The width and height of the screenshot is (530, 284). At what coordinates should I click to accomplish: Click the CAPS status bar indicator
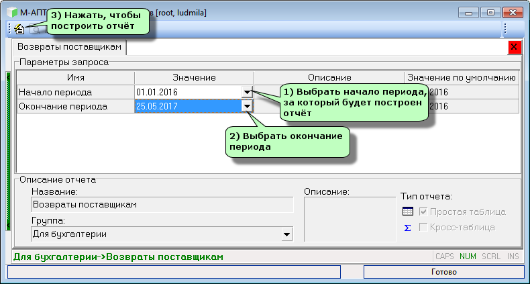pyautogui.click(x=445, y=256)
